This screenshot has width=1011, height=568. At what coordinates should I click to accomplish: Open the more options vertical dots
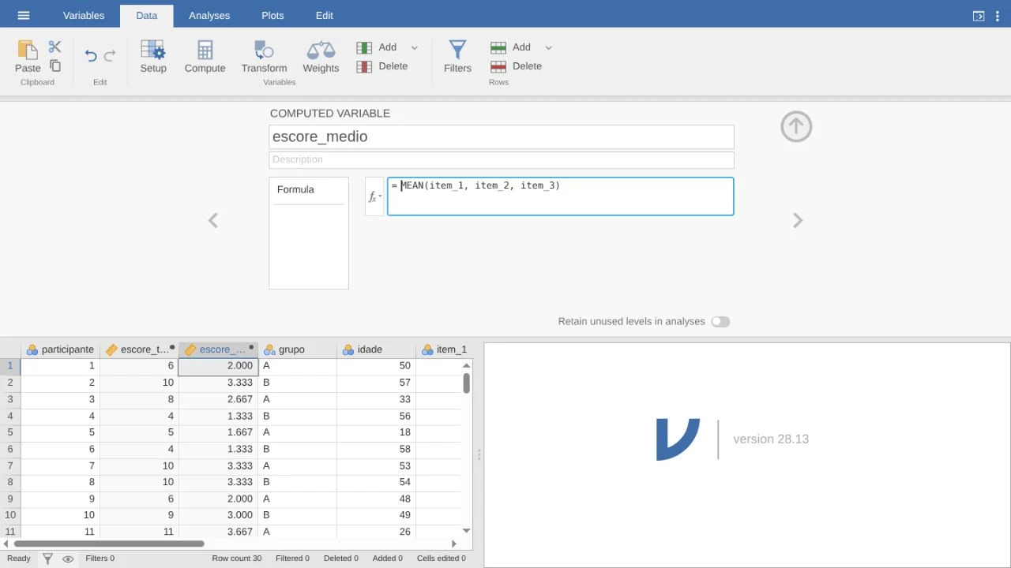click(997, 16)
